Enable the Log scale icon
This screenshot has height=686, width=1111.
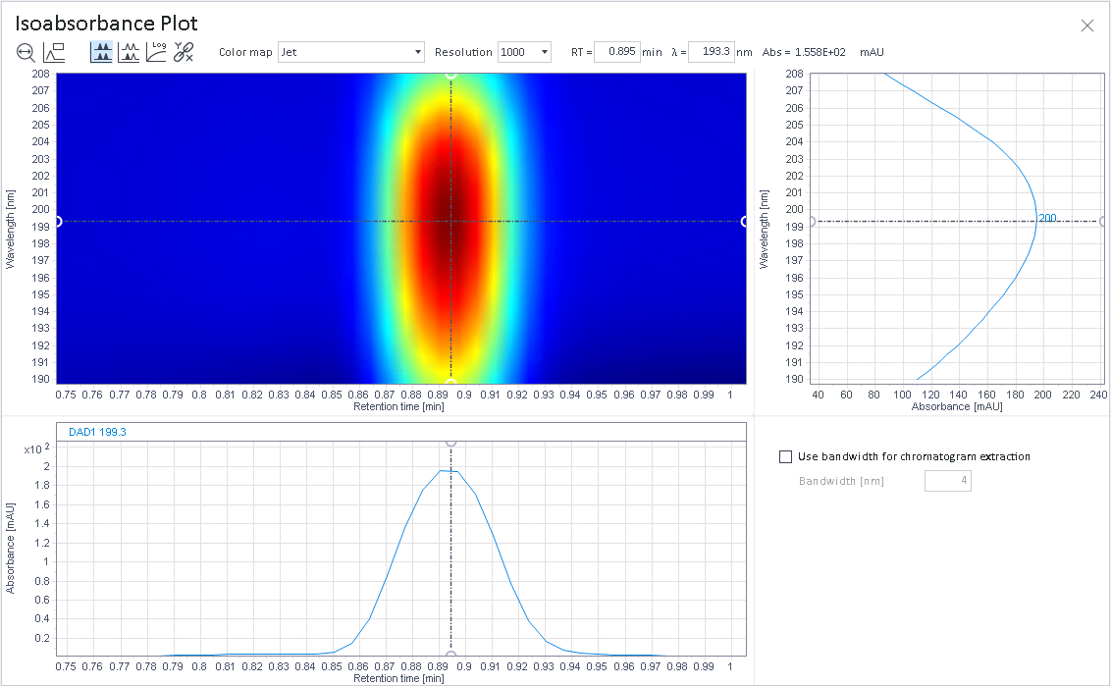pos(156,52)
